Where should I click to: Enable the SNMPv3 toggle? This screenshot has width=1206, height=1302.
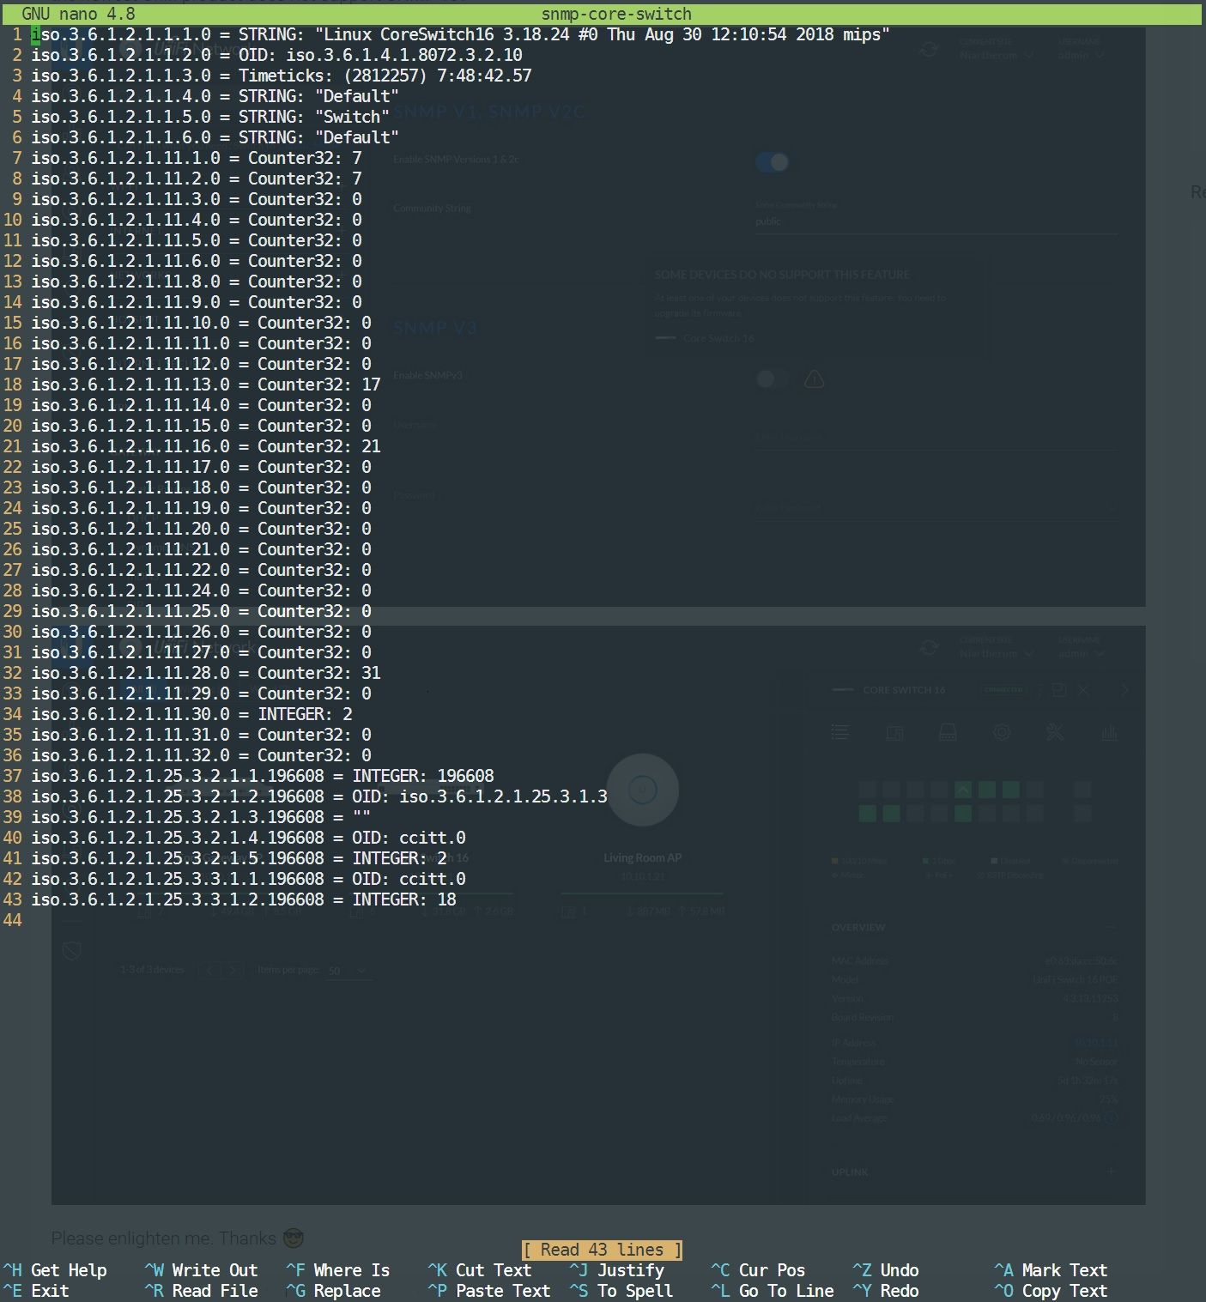[x=772, y=378]
